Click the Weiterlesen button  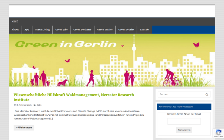click(x=24, y=128)
